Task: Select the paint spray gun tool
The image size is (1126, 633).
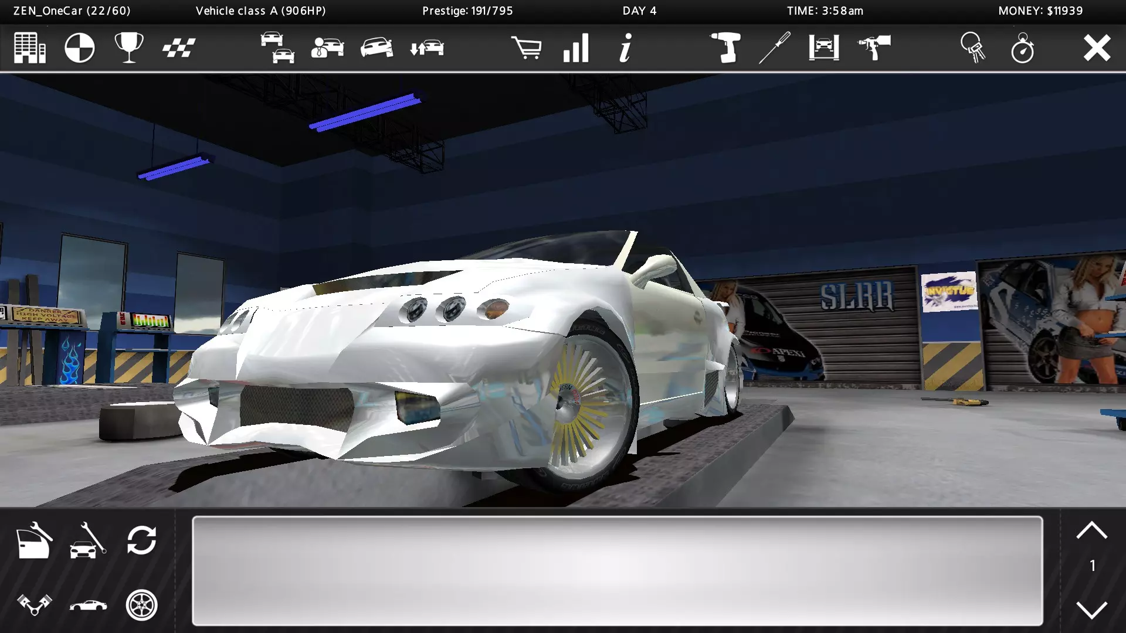Action: (x=874, y=48)
